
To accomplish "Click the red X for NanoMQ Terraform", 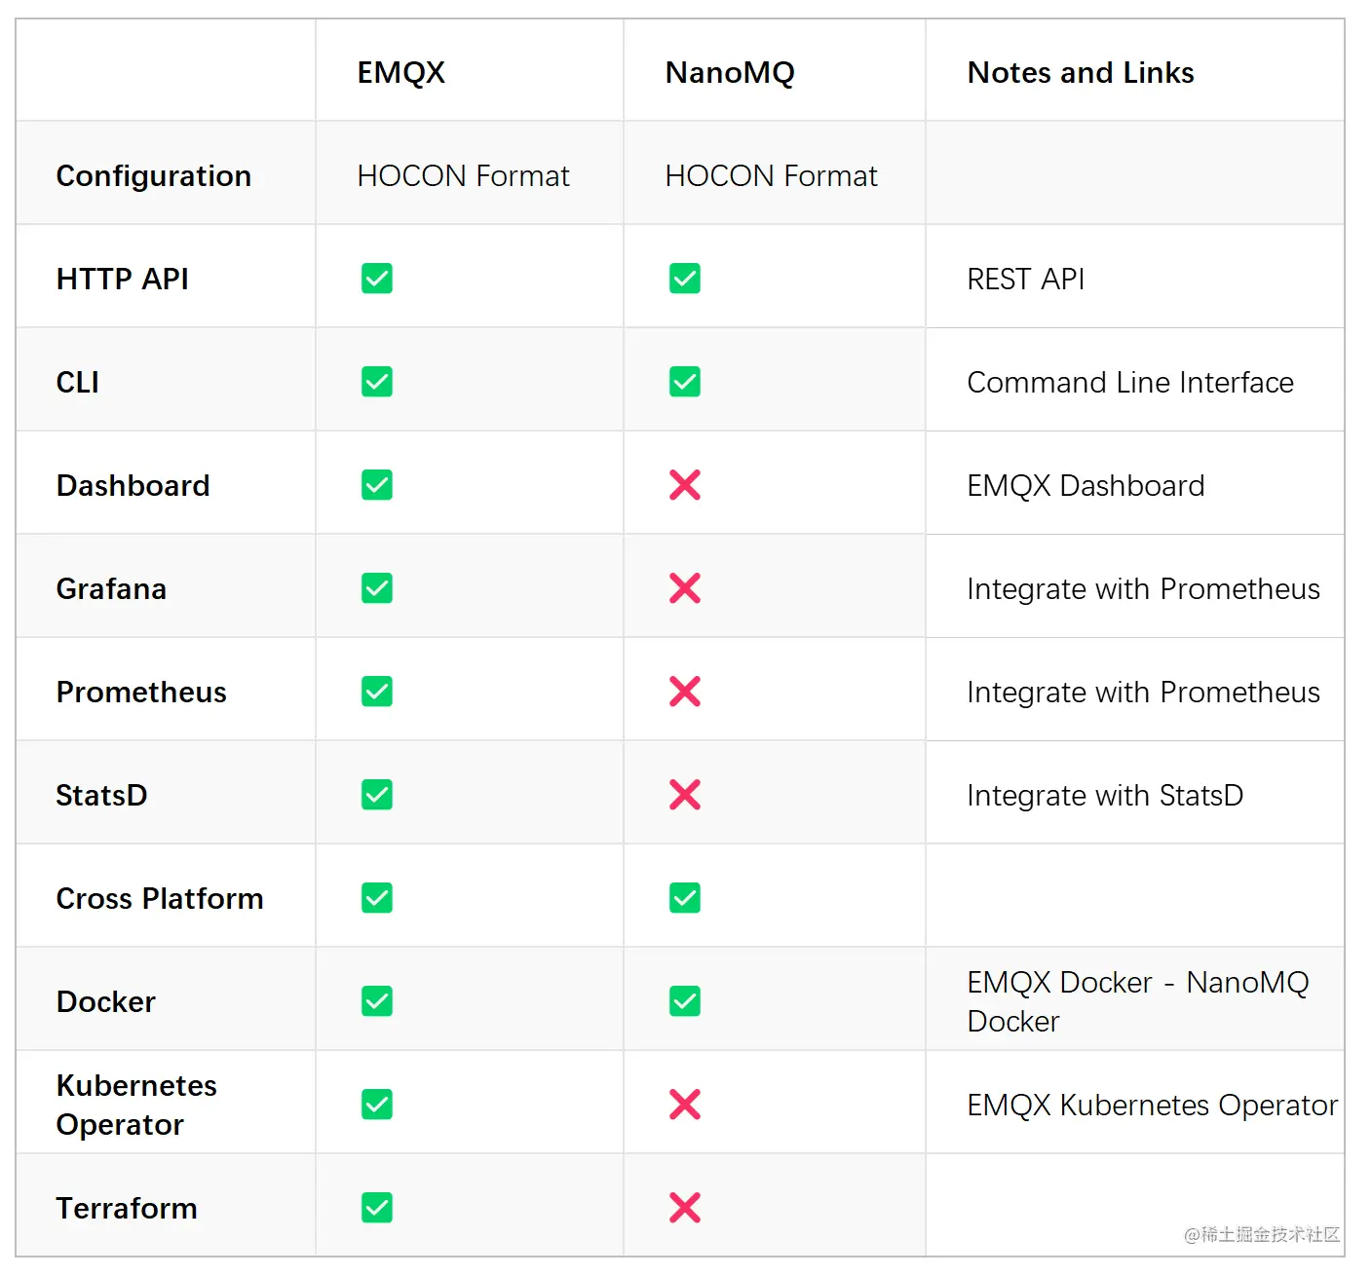I will pyautogui.click(x=684, y=1208).
